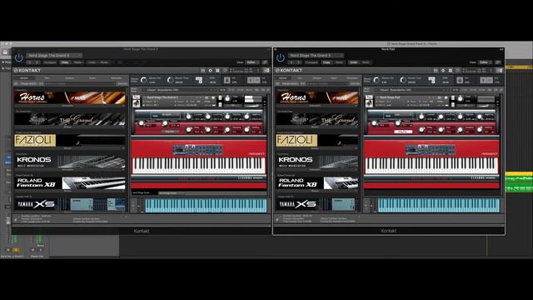Toggle plugin power button in Grand 8 window
Viewport: 533px width, 300px height.
pos(18,57)
